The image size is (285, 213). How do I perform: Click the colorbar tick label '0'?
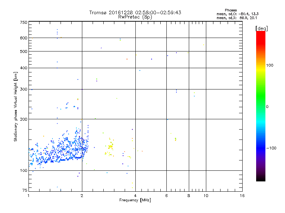[x=267, y=107]
